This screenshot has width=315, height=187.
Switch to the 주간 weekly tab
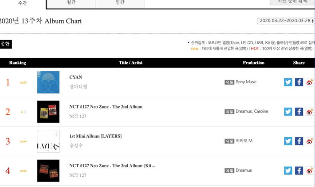pyautogui.click(x=22, y=3)
